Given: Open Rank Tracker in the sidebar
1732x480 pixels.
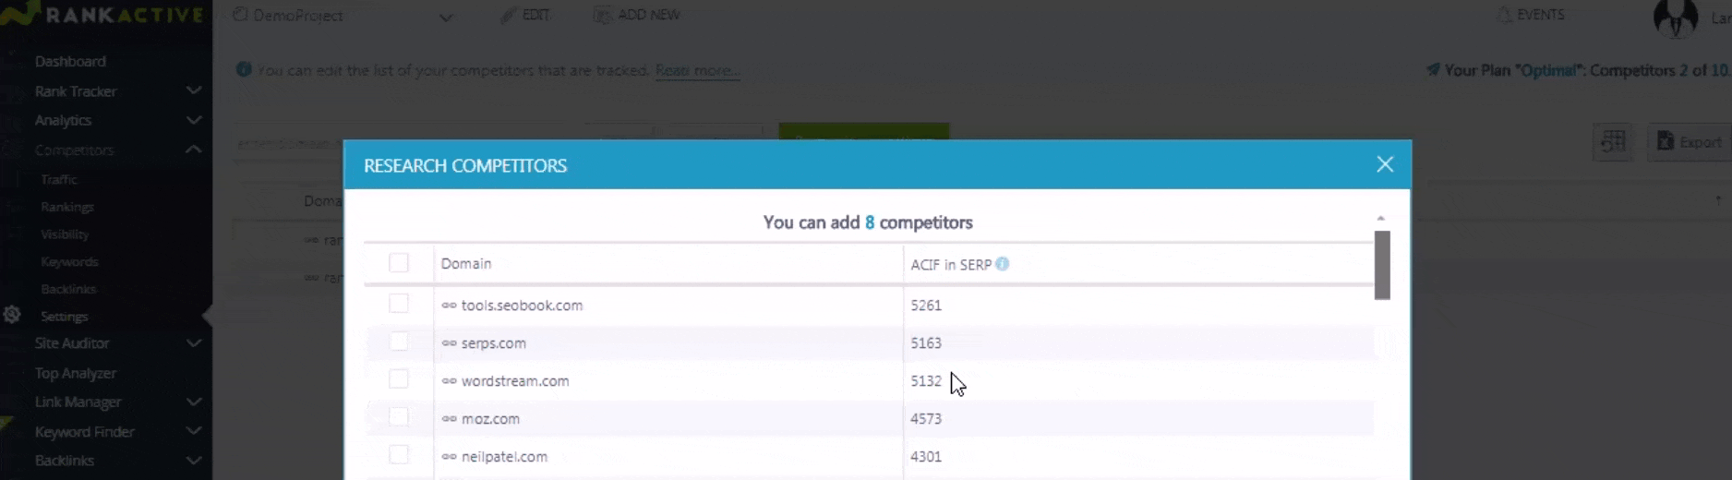Looking at the screenshot, I should pos(76,91).
